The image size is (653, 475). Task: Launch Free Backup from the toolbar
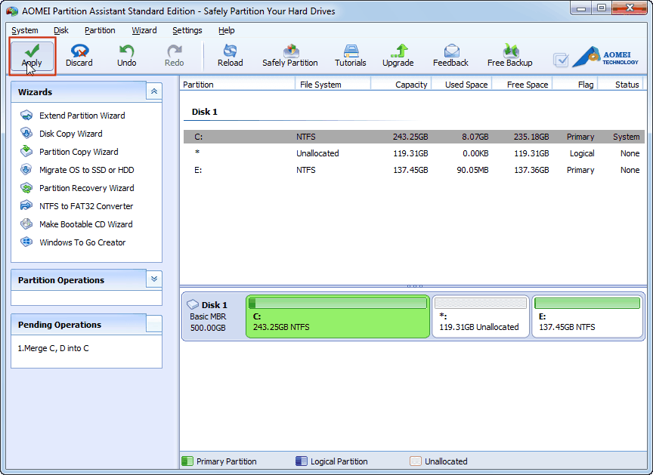[509, 56]
